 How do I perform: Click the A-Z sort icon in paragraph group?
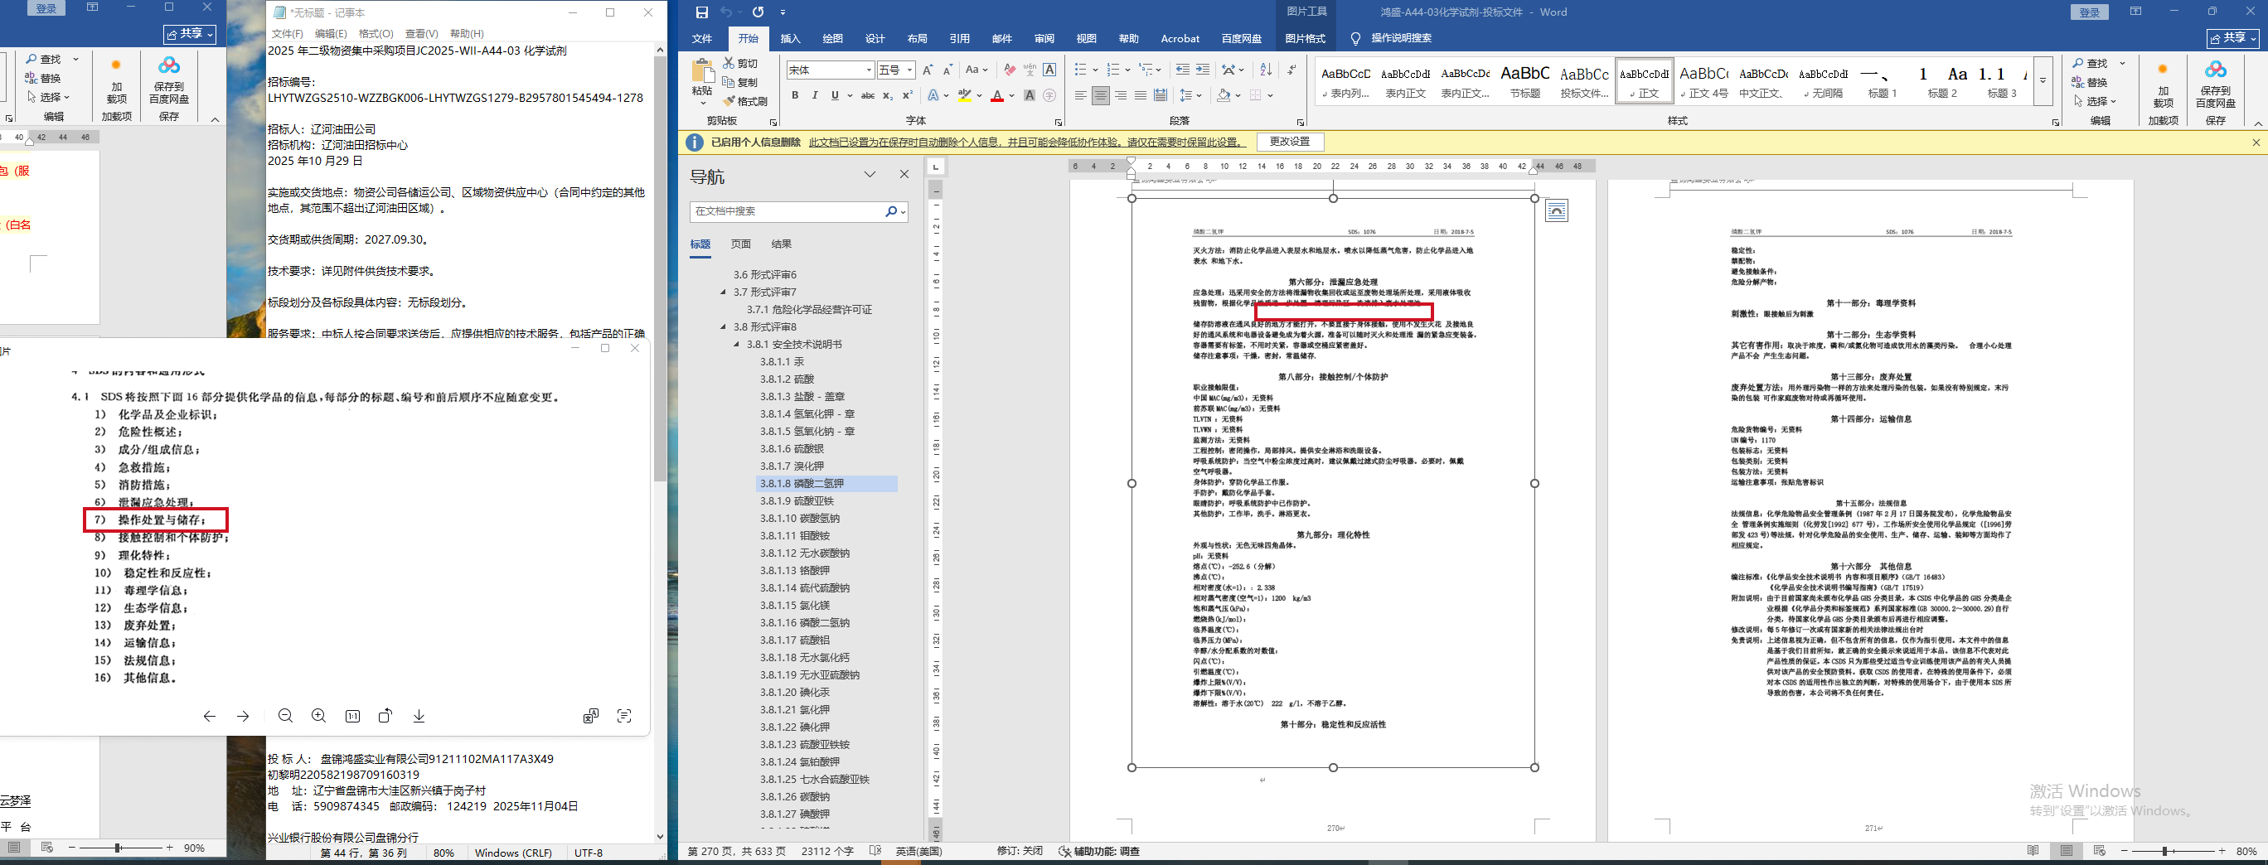(x=1265, y=70)
